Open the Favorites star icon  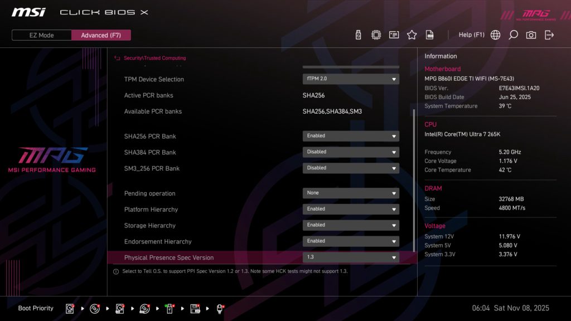click(x=412, y=35)
